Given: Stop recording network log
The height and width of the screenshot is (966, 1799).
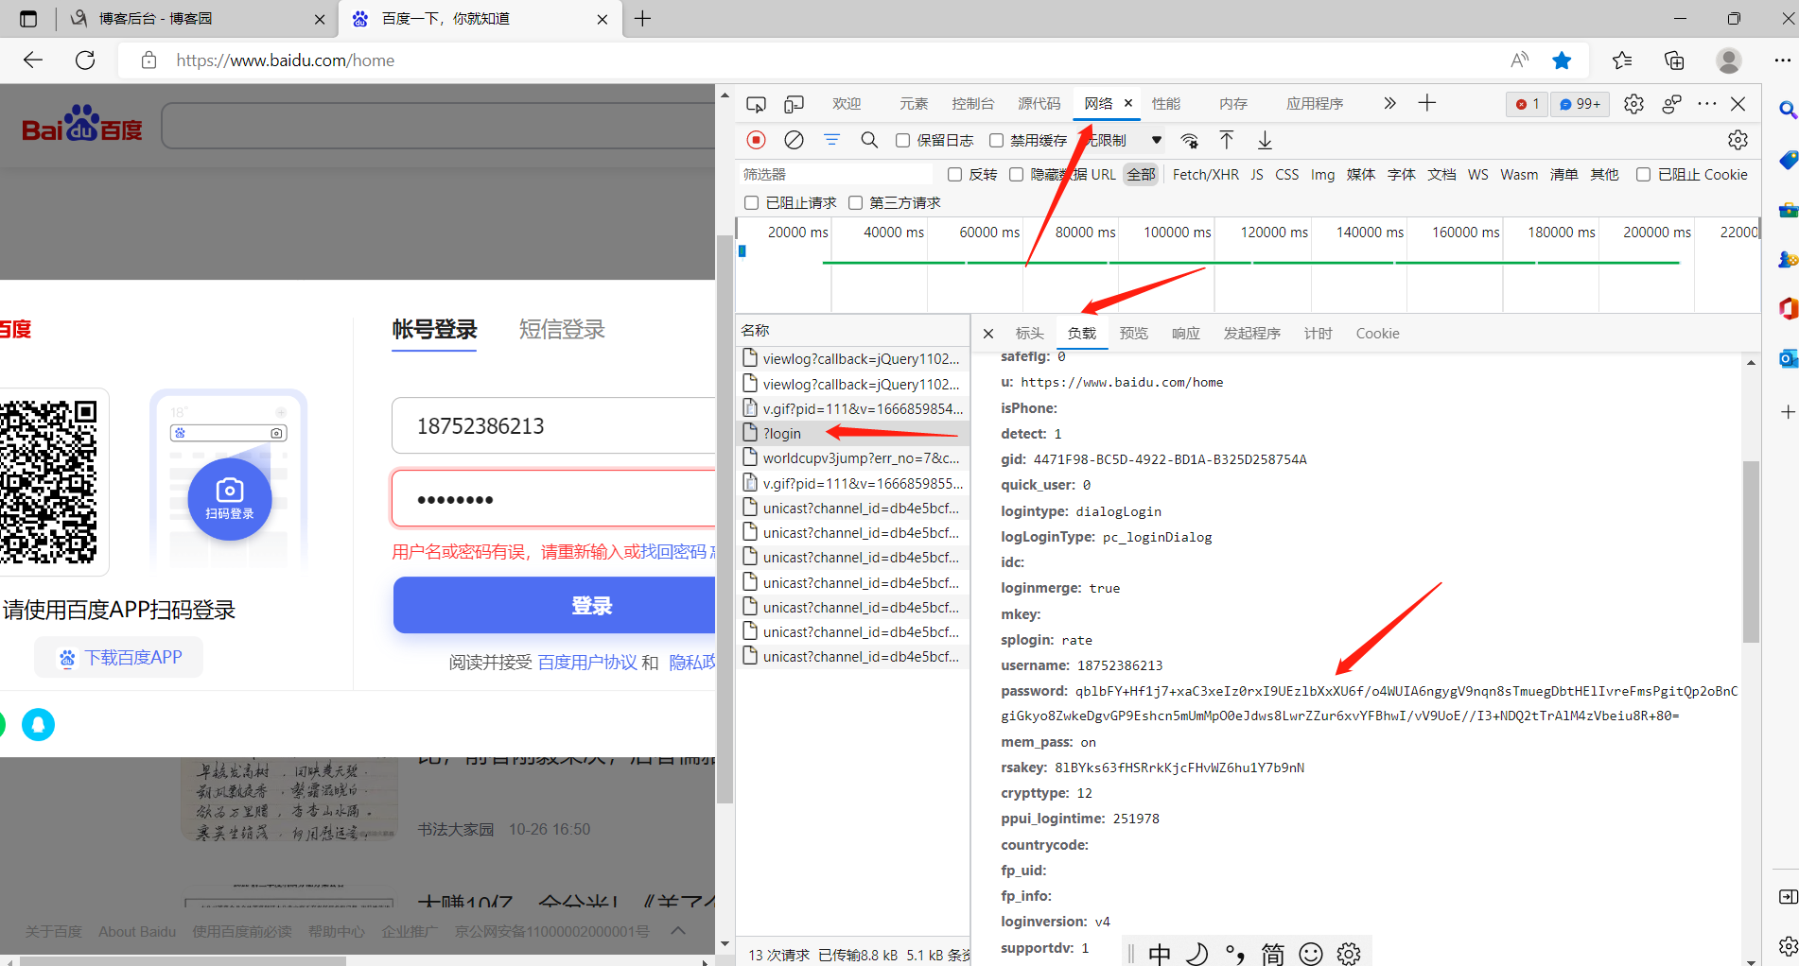Looking at the screenshot, I should pyautogui.click(x=756, y=140).
